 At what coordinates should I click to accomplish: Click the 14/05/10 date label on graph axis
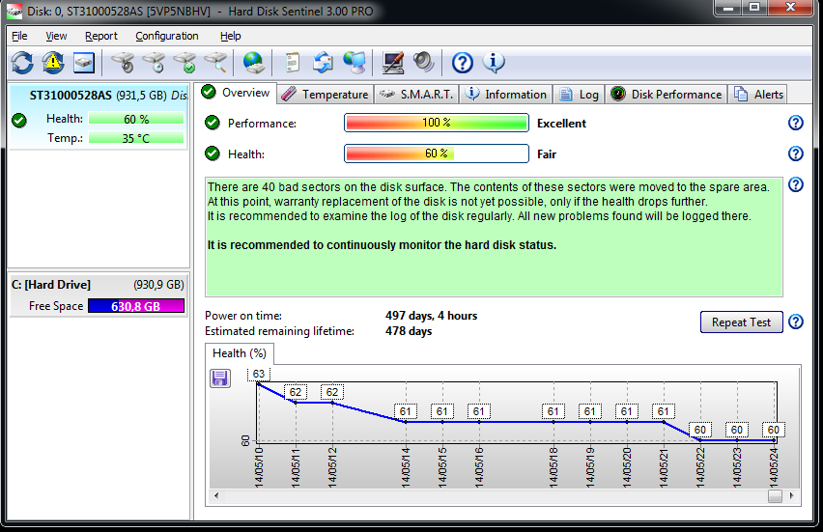tap(259, 467)
